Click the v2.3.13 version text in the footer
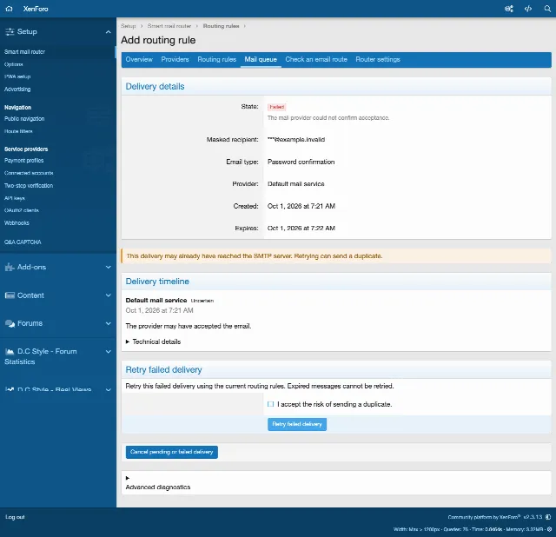556x537 pixels. (x=533, y=517)
